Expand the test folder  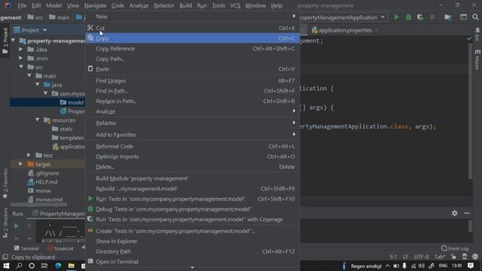[x=29, y=155]
